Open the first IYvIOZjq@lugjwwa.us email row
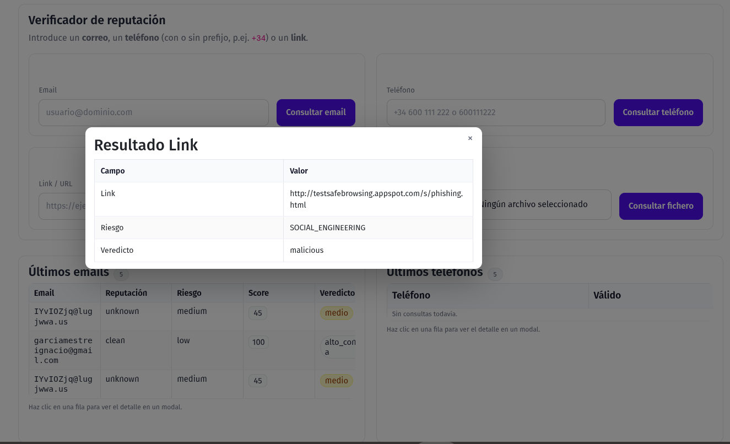Screen dimensions: 730x444 63,316
